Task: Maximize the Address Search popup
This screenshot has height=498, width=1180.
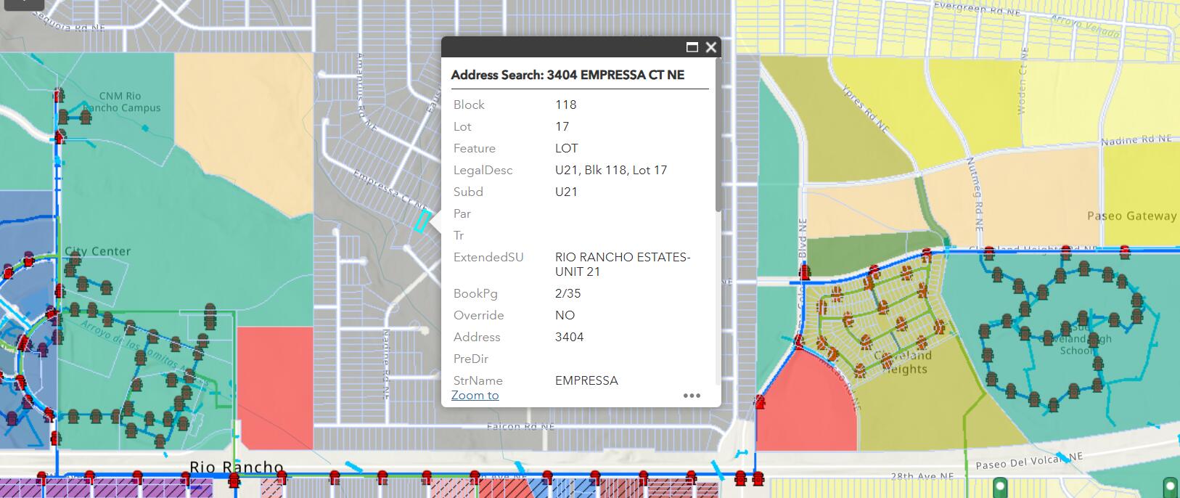Action: (692, 47)
